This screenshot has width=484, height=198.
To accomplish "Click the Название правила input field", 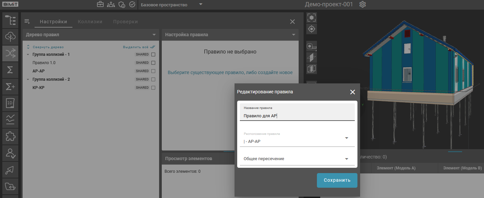I will pos(297,116).
